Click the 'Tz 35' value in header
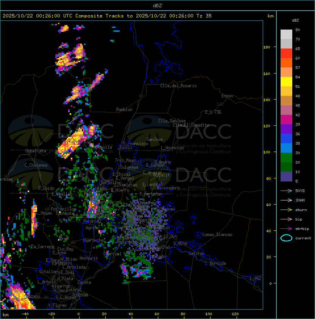The image size is (315, 319). [204, 16]
